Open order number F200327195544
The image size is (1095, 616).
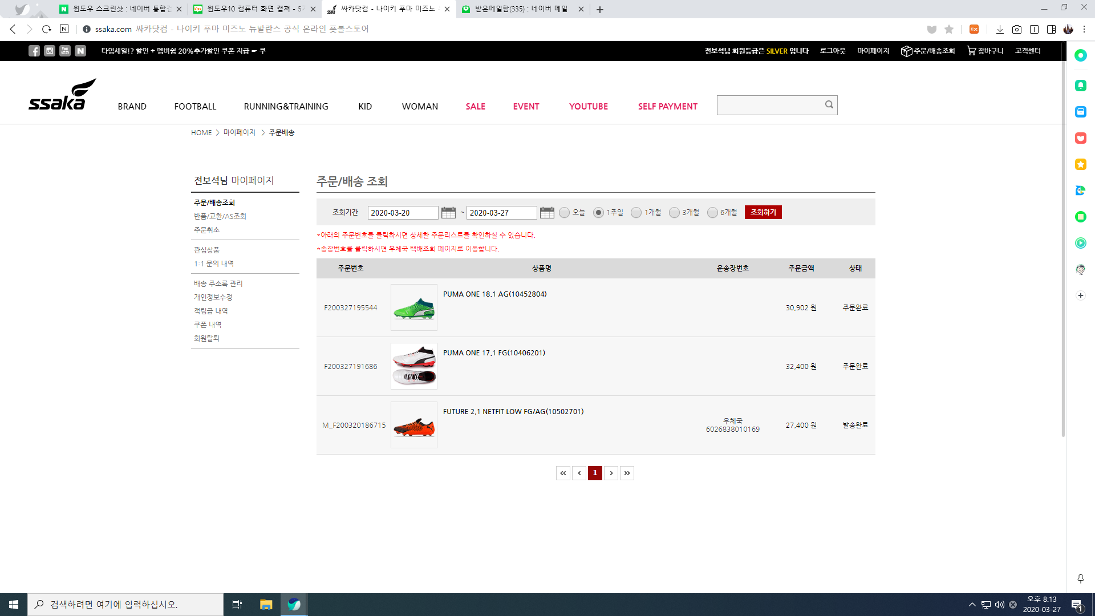[x=351, y=308]
